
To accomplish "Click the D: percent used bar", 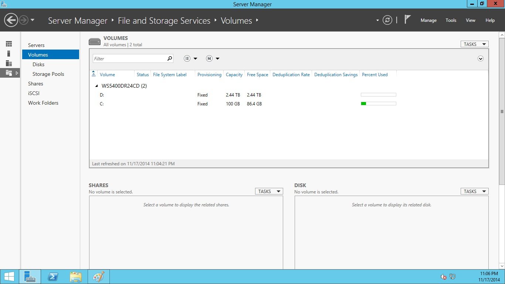I will pyautogui.click(x=379, y=95).
